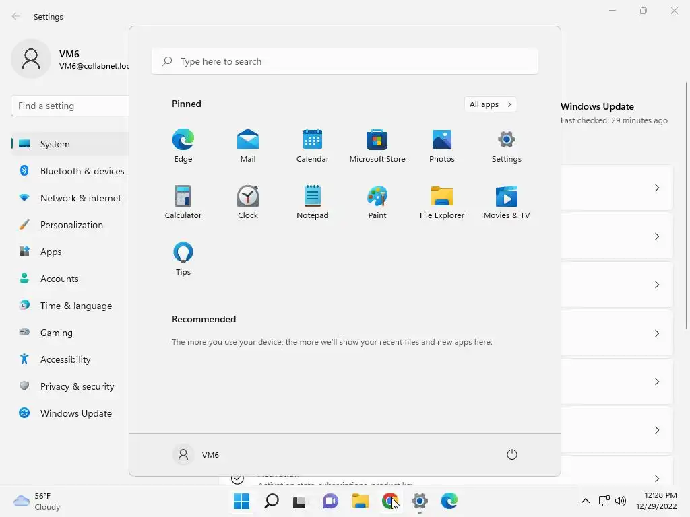Open network icon in system tray
Viewport: 690px width, 517px height.
click(x=604, y=501)
